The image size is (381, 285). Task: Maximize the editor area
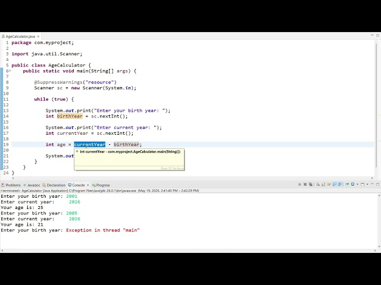(x=378, y=36)
